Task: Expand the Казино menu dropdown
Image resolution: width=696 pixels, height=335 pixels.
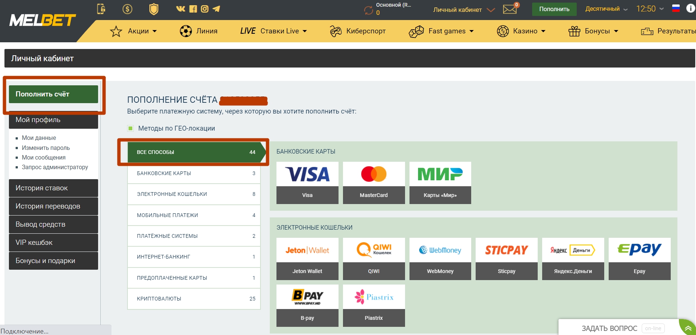Action: click(x=521, y=31)
